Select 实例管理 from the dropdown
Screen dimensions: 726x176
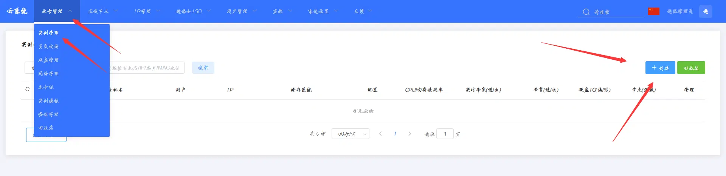48,33
